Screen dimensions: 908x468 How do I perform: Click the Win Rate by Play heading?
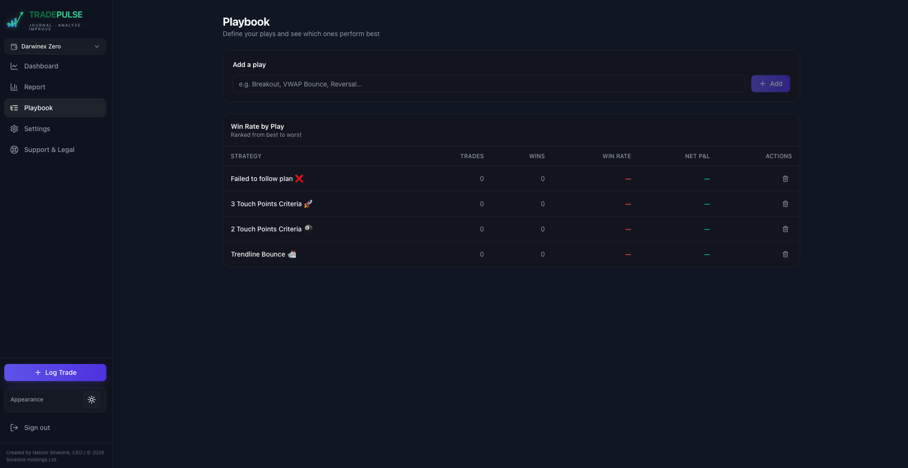click(257, 126)
